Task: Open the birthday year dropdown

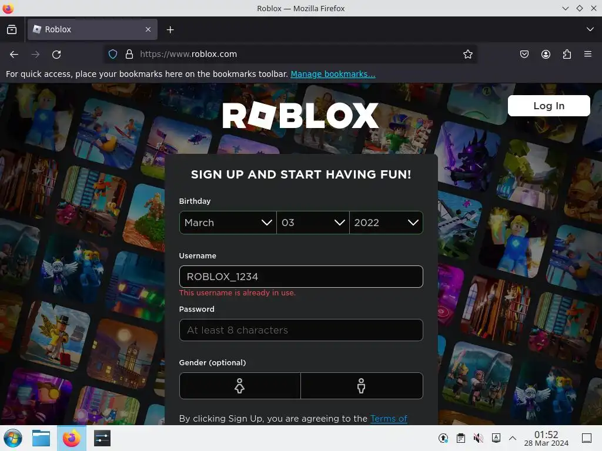Action: click(386, 223)
